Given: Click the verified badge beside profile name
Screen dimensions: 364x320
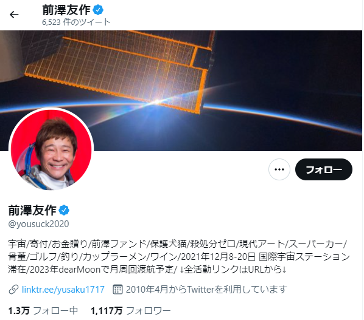Looking at the screenshot, I should tap(64, 210).
